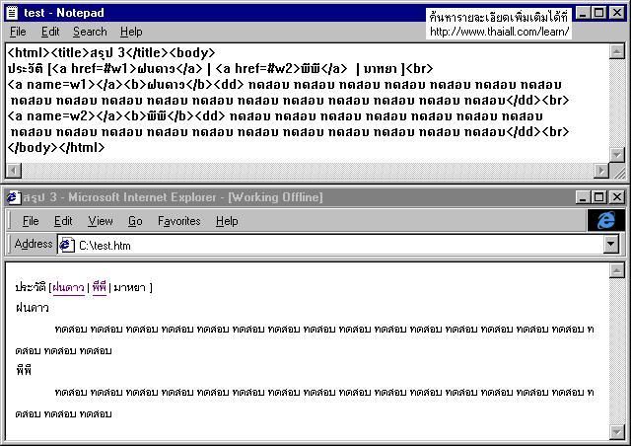The image size is (631, 446).
Task: Open the Go menu in Internet Explorer
Action: point(135,221)
